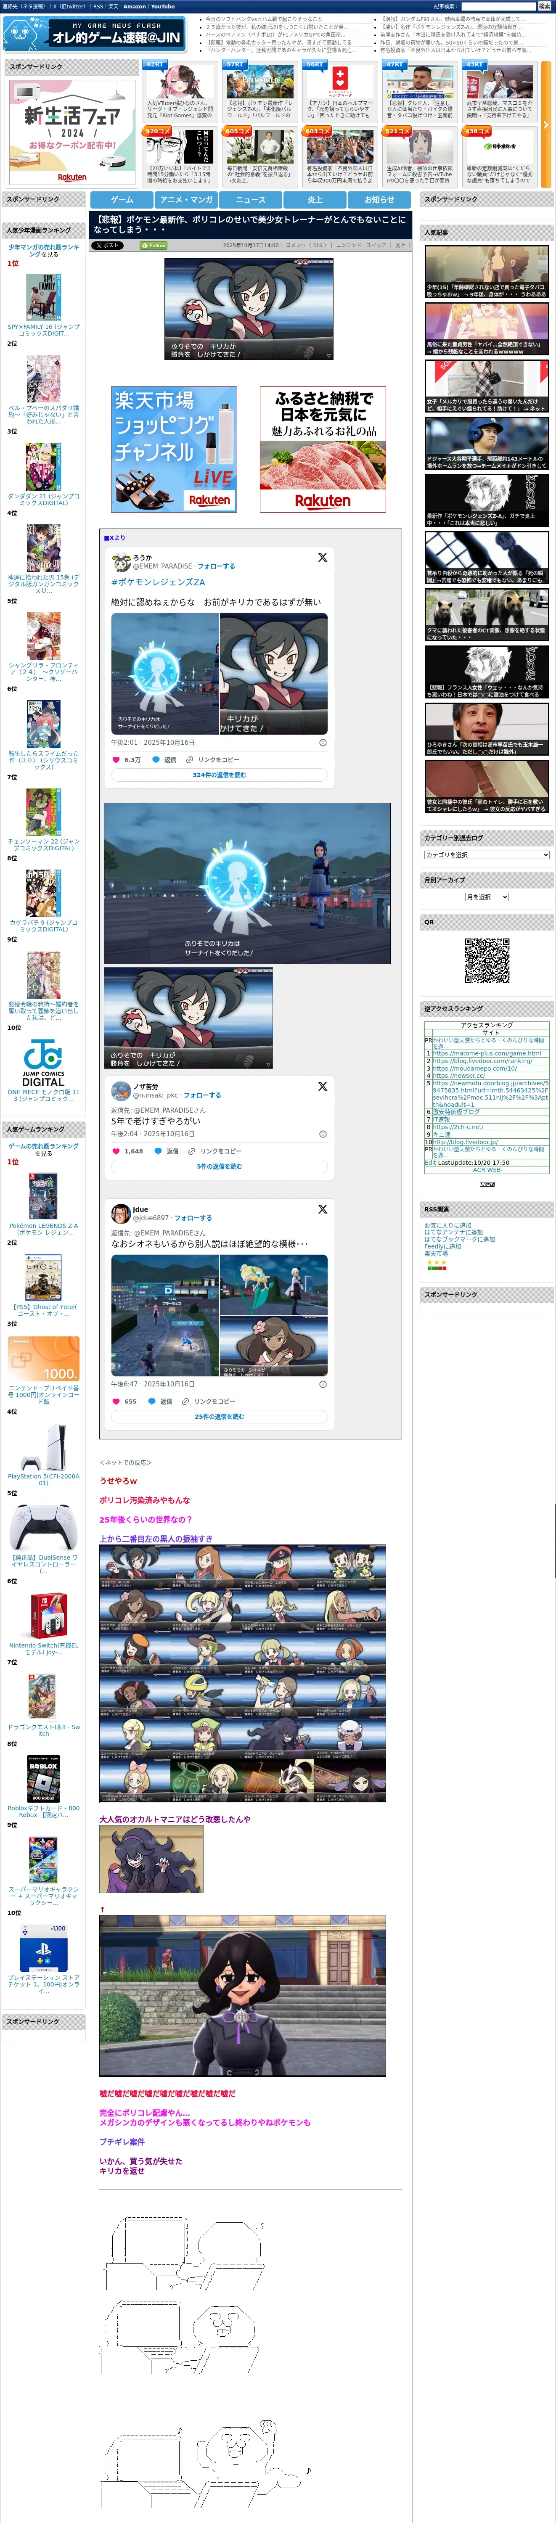The image size is (556, 2523).
Task: Click the QR code image in sidebar
Action: coord(487,960)
